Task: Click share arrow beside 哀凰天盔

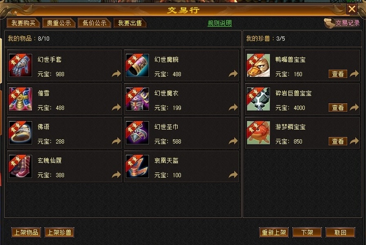Action: coord(233,175)
